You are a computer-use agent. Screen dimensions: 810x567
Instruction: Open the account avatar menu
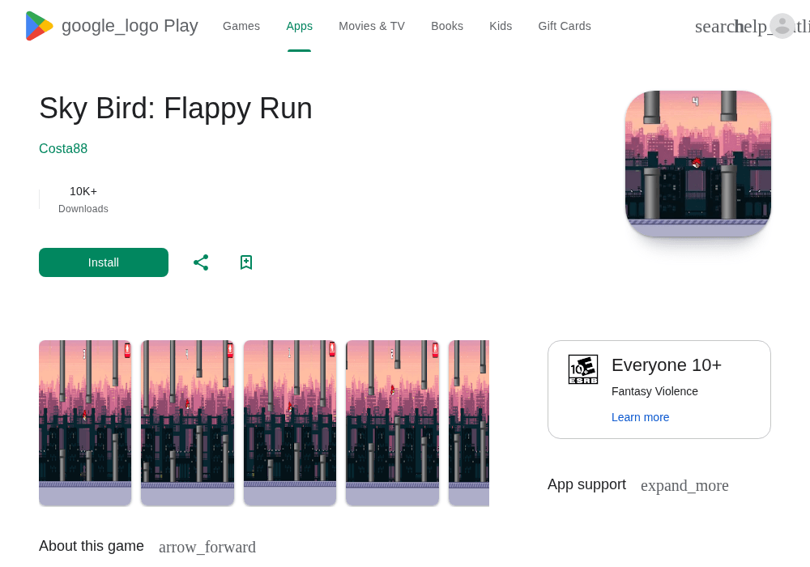click(x=782, y=26)
